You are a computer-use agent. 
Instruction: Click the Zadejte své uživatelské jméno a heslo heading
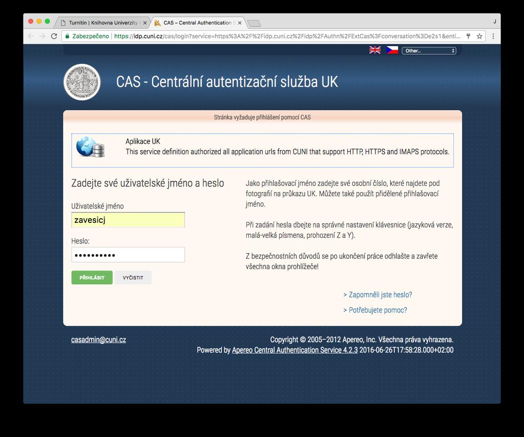click(148, 183)
